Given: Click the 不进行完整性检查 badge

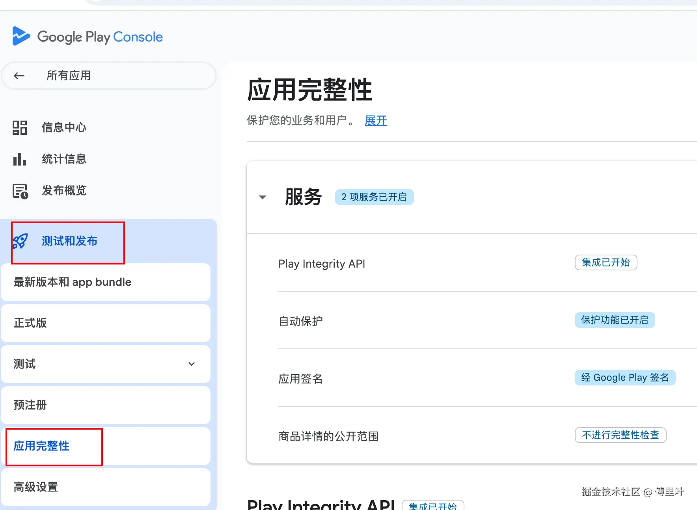Looking at the screenshot, I should coord(621,435).
